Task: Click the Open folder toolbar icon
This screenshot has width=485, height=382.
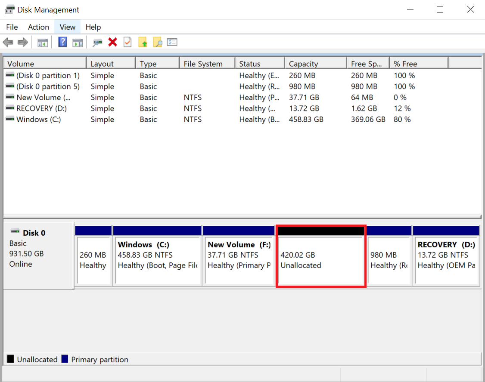Action: point(143,42)
